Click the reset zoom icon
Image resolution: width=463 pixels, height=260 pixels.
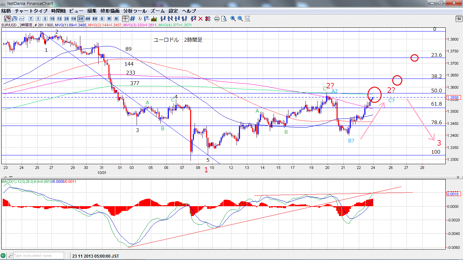click(x=247, y=19)
